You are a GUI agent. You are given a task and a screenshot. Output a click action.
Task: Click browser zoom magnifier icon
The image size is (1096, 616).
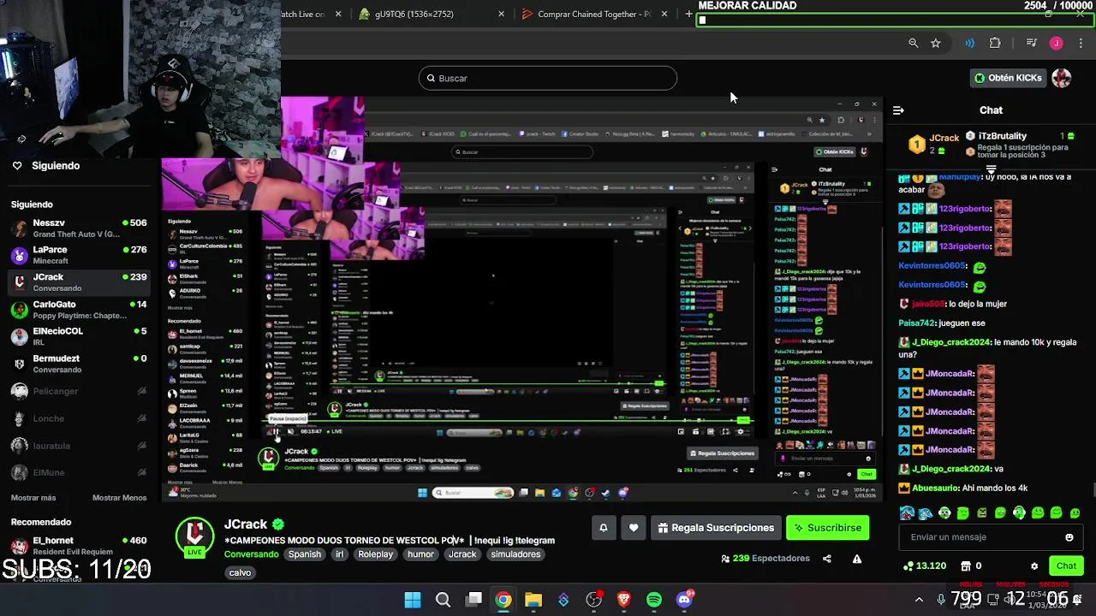pyautogui.click(x=913, y=43)
